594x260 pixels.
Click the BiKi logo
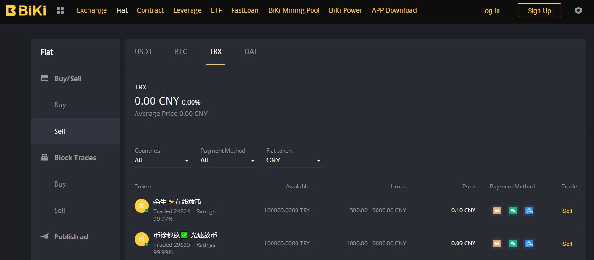tap(26, 10)
